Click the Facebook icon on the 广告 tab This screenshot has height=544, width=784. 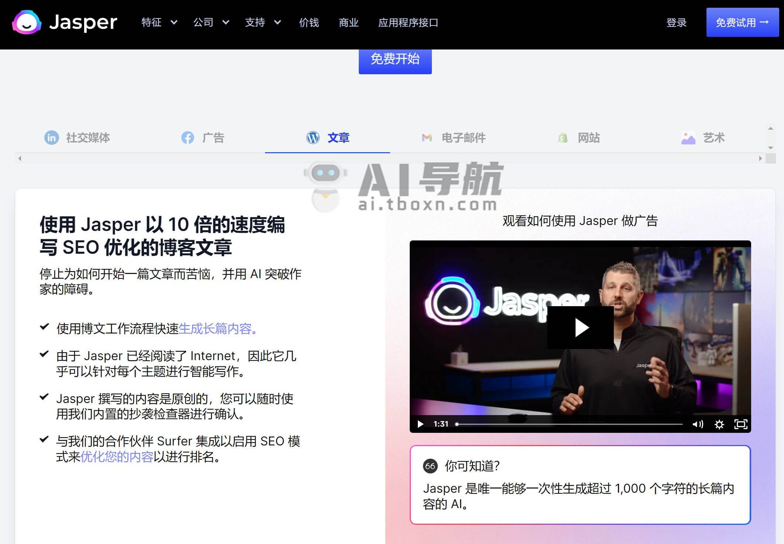pos(188,138)
